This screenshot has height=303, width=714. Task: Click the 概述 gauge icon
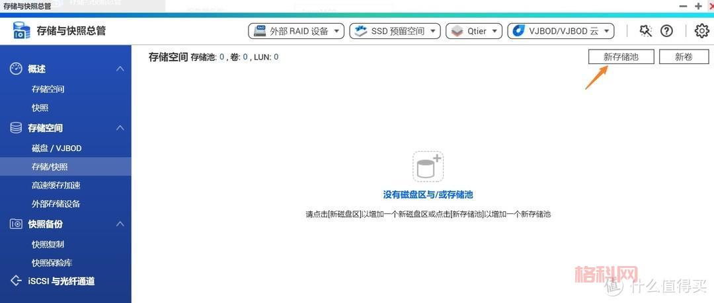click(x=16, y=69)
